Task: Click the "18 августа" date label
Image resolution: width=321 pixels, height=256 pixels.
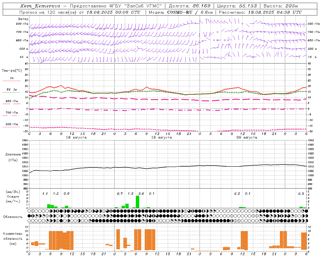Action: 76,137
